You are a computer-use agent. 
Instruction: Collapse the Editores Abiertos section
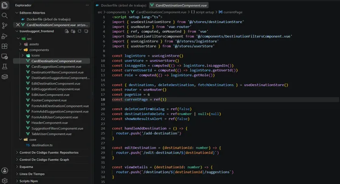17,13
